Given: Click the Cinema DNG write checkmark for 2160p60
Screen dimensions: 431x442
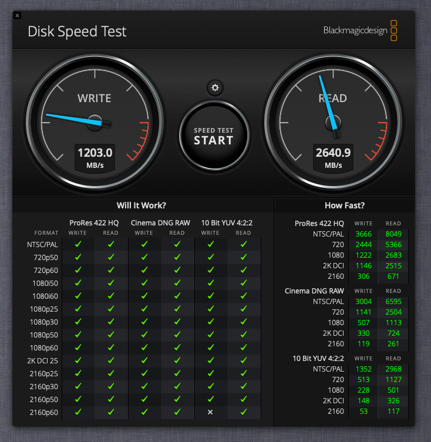Looking at the screenshot, I should click(x=144, y=412).
